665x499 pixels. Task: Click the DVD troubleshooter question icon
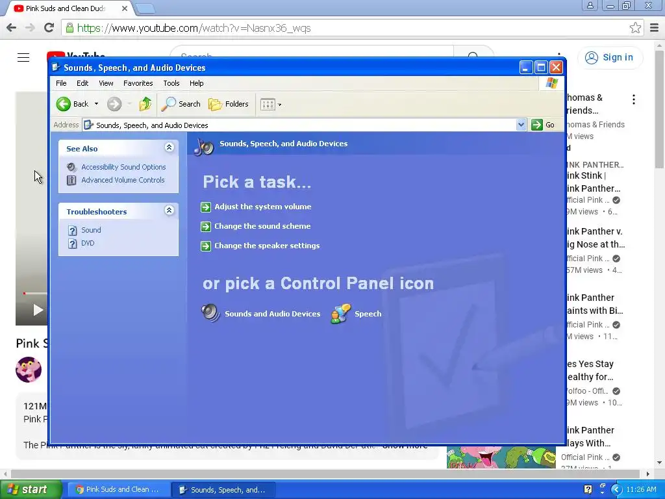pos(73,244)
